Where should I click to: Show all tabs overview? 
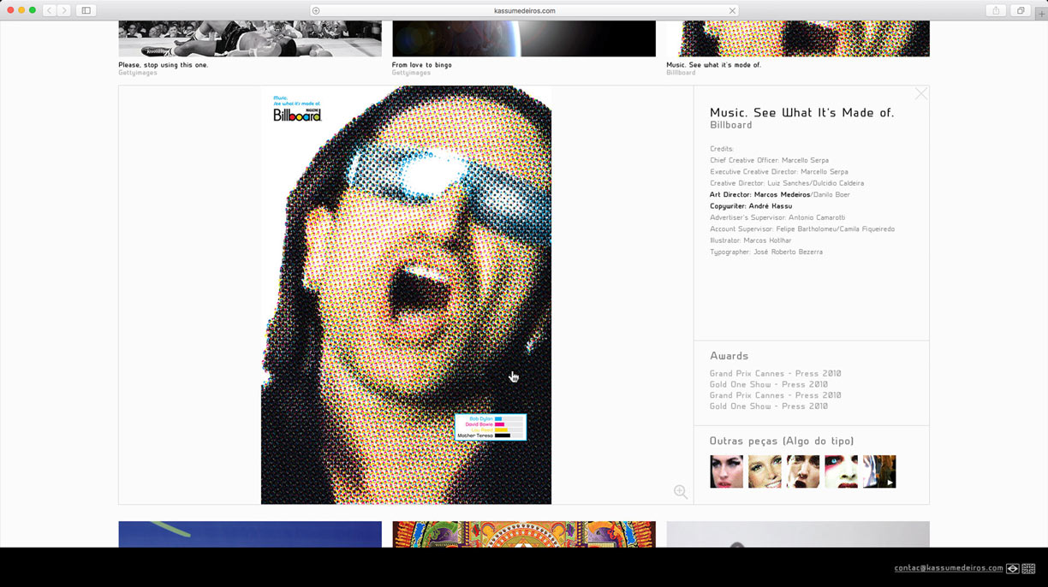[1021, 10]
